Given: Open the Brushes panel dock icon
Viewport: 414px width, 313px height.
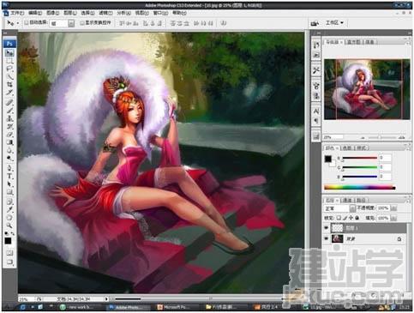Looking at the screenshot, I should (x=316, y=86).
